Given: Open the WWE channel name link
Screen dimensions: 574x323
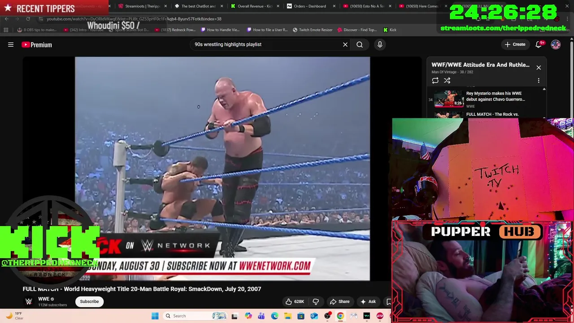Looking at the screenshot, I should 43,299.
